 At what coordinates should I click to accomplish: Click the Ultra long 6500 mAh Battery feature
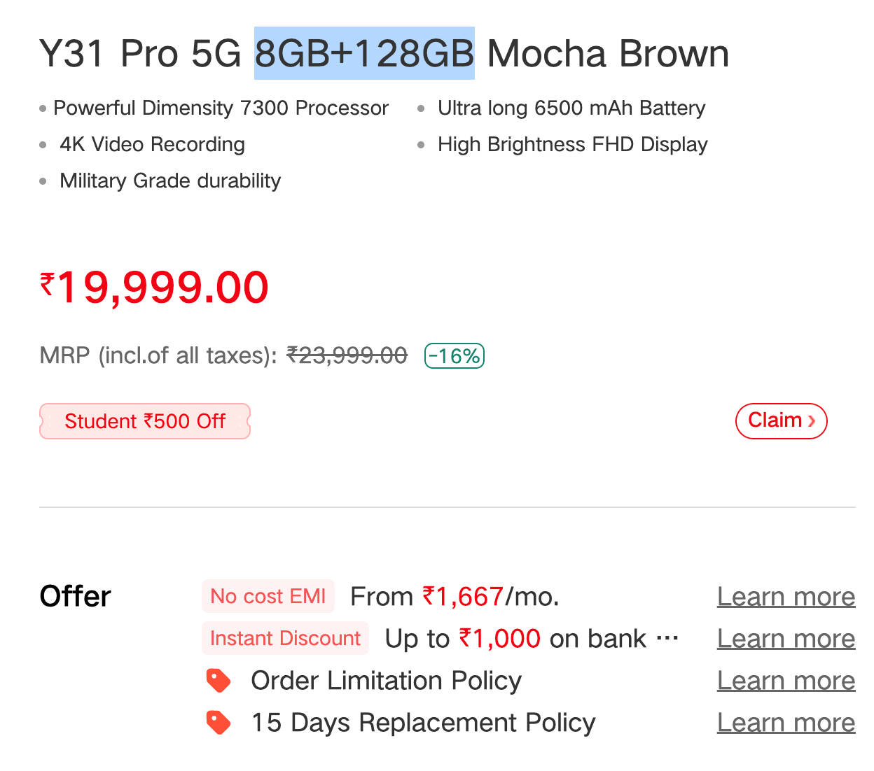[x=571, y=108]
